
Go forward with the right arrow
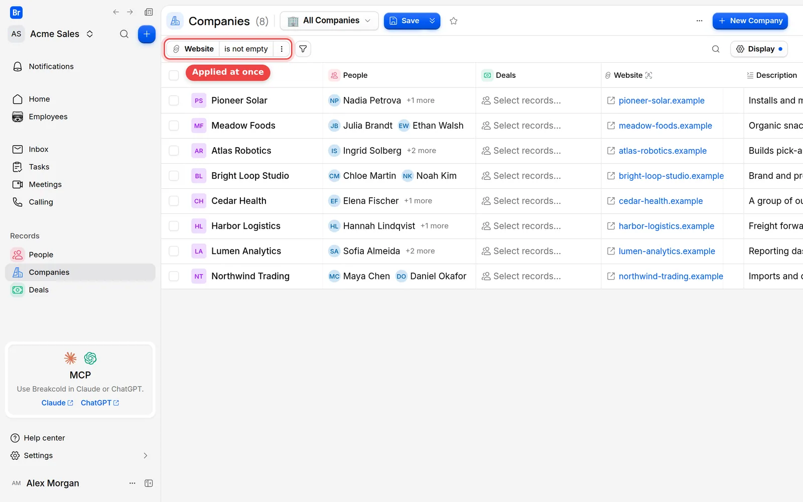130,12
